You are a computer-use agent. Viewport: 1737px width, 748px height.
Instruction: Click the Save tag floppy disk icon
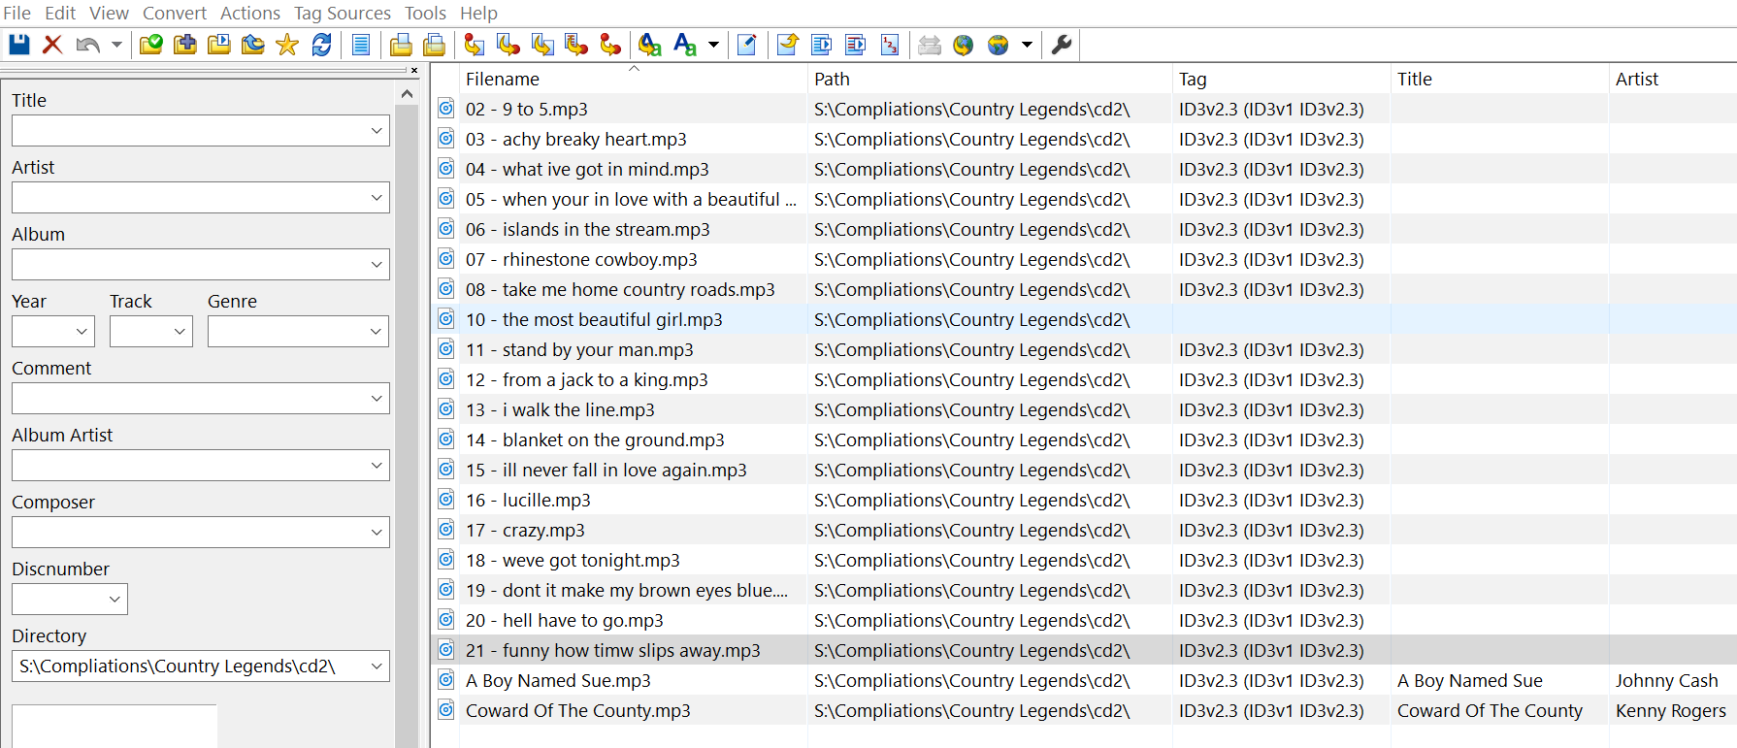click(19, 45)
